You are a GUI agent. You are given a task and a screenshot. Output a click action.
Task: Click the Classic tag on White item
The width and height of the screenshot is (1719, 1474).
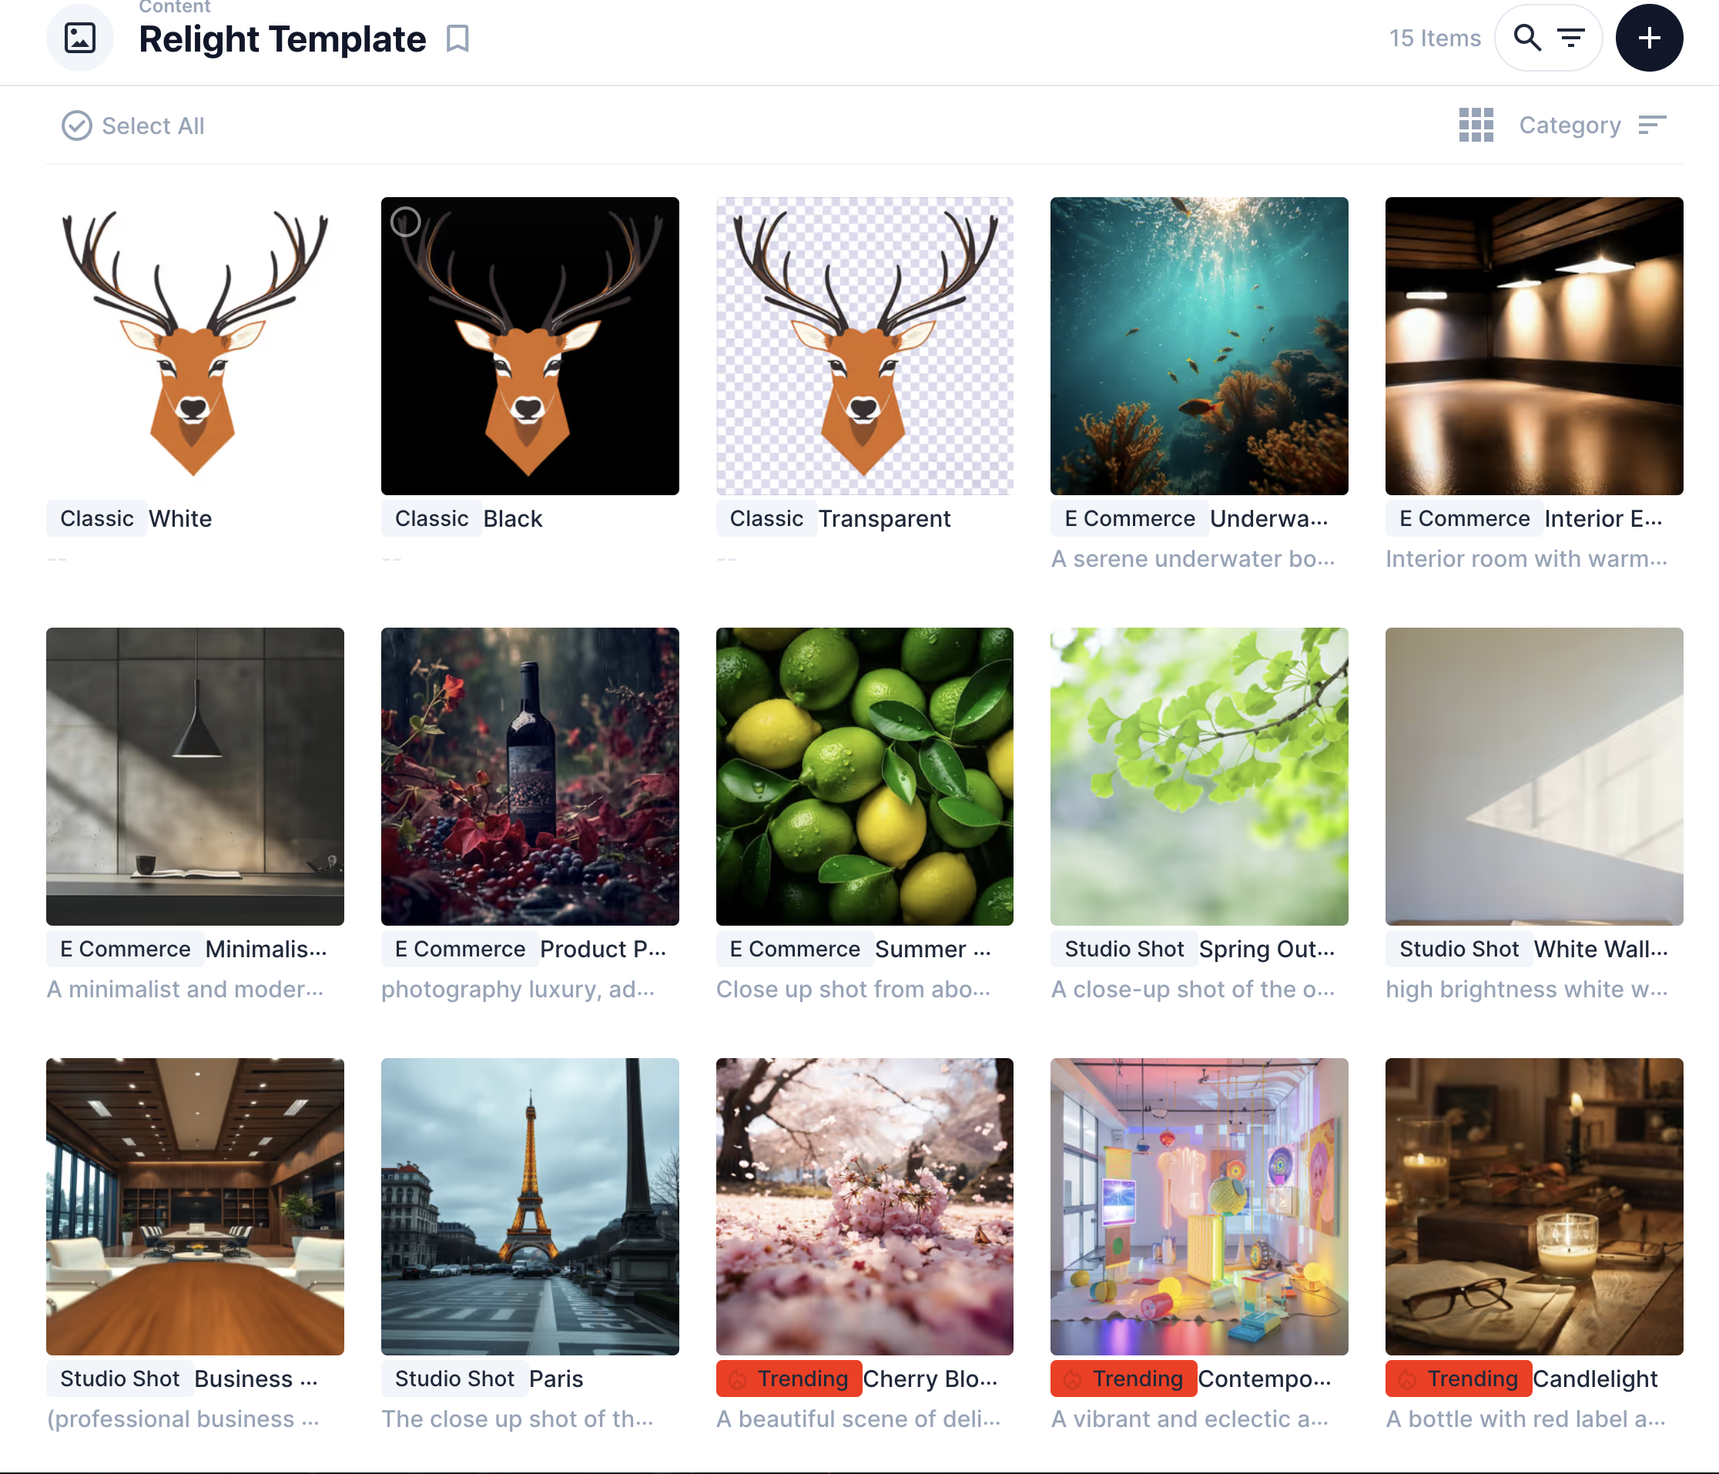tap(96, 518)
